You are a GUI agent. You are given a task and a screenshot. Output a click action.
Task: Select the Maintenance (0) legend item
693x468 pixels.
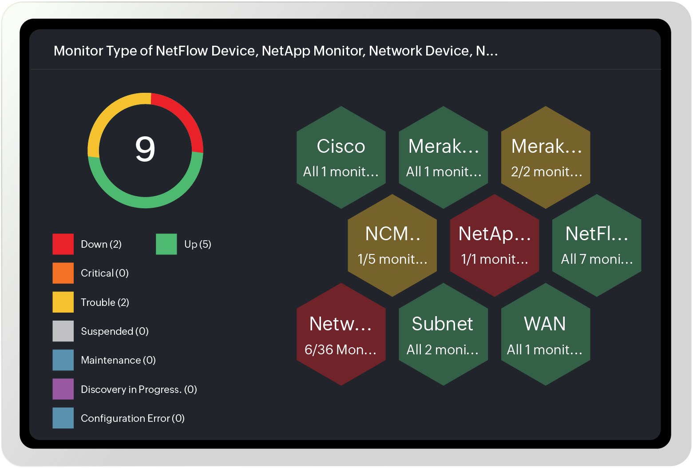(118, 361)
